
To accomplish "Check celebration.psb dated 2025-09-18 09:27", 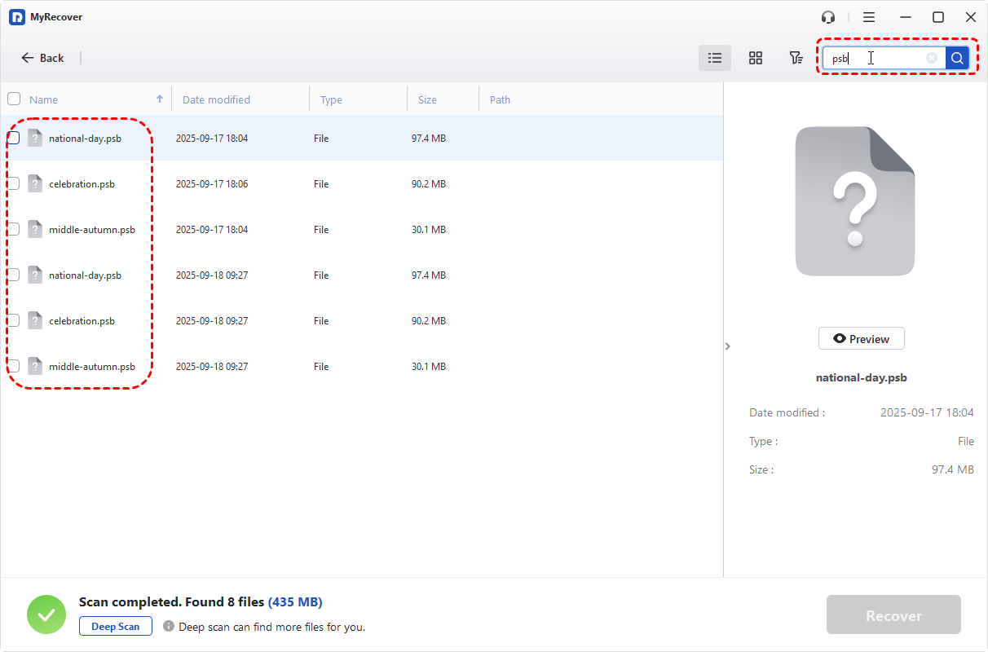I will pyautogui.click(x=14, y=320).
